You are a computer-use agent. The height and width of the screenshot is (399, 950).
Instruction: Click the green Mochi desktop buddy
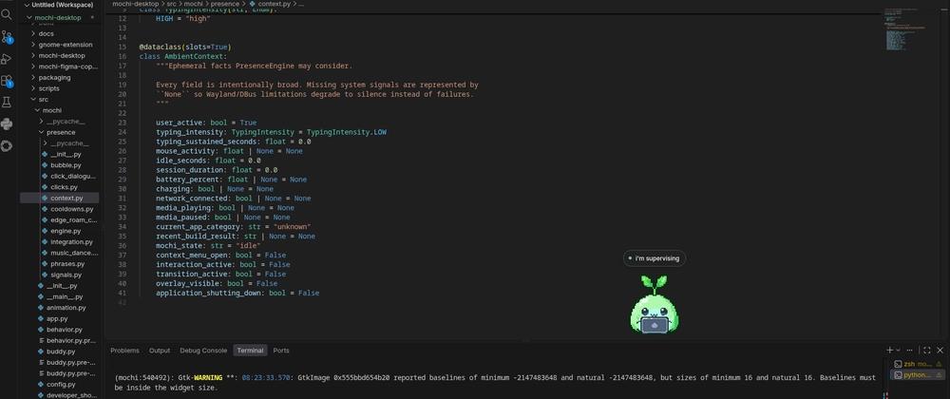click(x=654, y=305)
